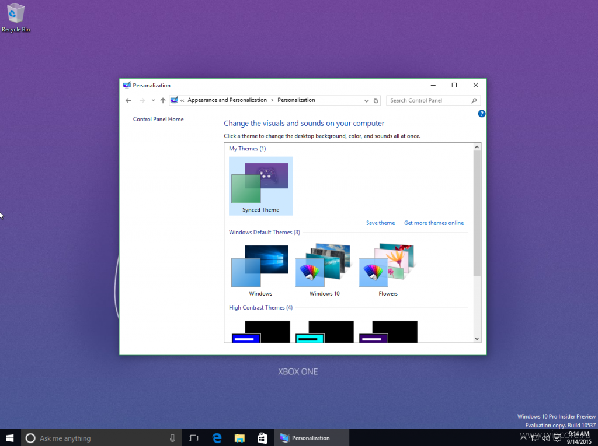
Task: Click the network tray icon
Action: pyautogui.click(x=535, y=438)
